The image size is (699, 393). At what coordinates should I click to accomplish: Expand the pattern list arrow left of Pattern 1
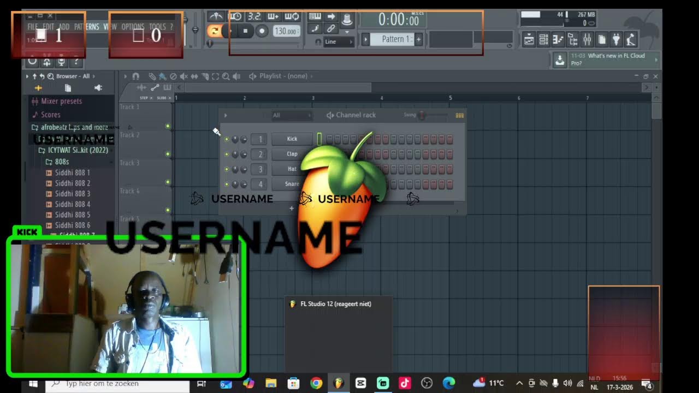[366, 39]
